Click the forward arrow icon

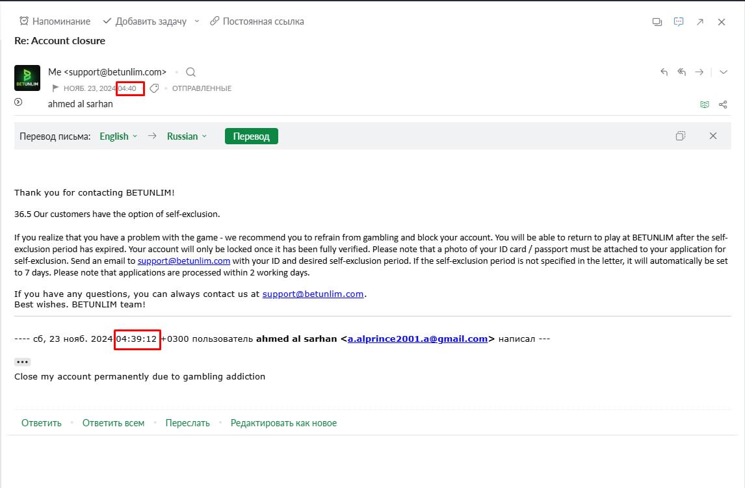pos(699,72)
